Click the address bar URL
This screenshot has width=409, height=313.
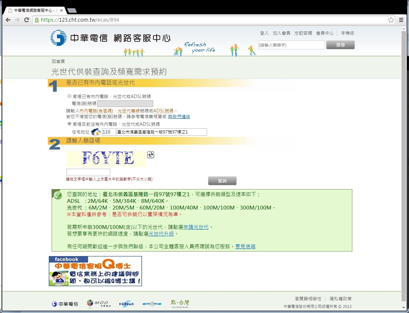pyautogui.click(x=80, y=20)
